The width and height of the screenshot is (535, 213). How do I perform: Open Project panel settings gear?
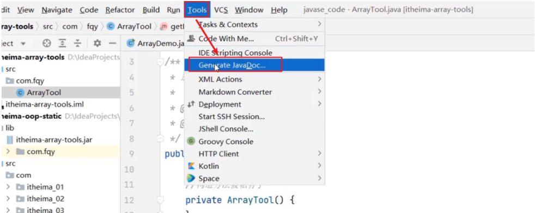pos(97,43)
